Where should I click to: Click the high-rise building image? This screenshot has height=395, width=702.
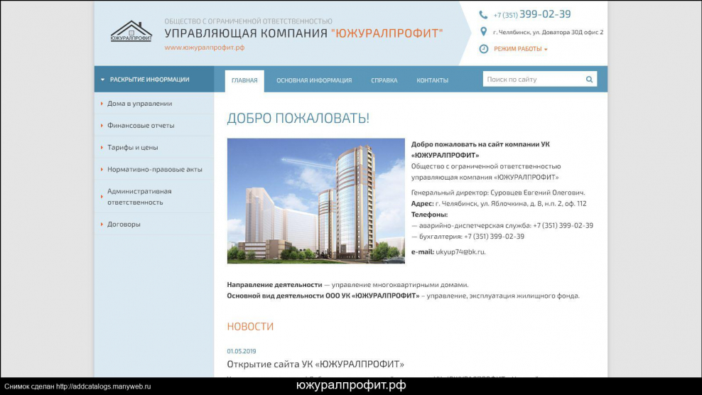pyautogui.click(x=315, y=201)
